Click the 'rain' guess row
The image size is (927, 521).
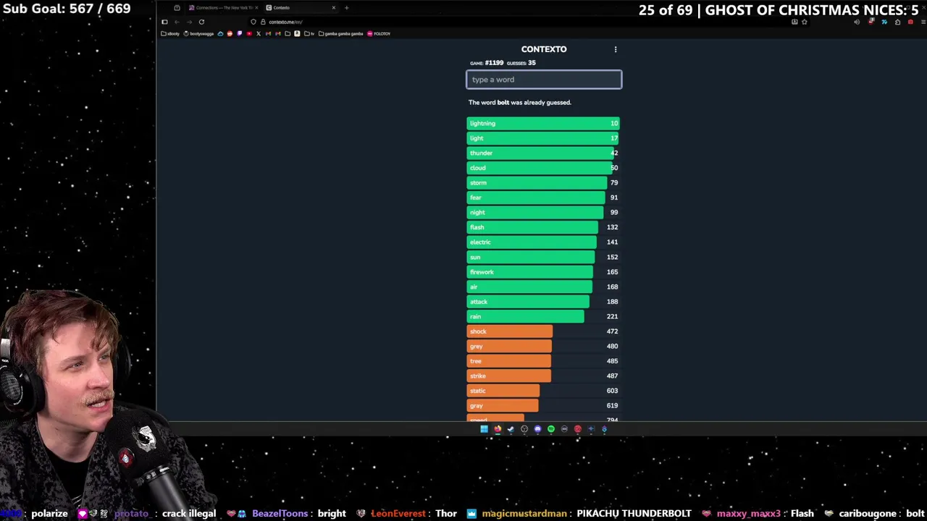click(543, 316)
